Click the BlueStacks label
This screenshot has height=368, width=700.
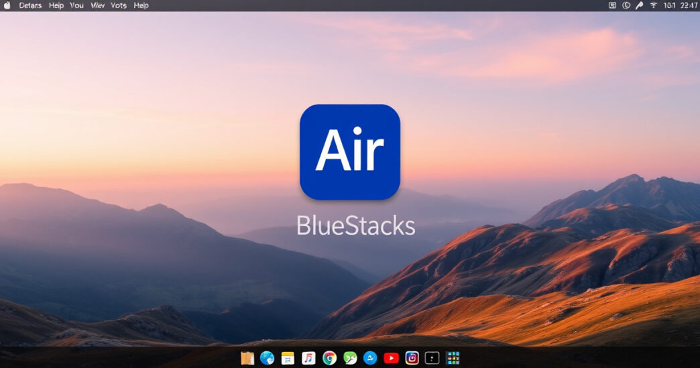[356, 226]
